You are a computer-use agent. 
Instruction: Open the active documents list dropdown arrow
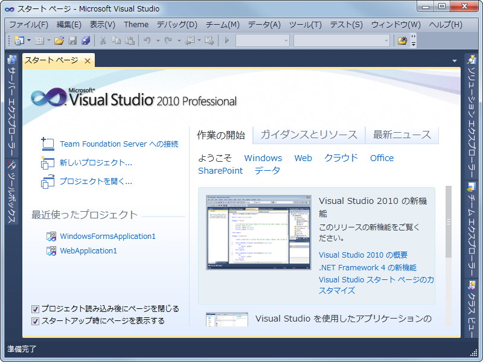(455, 61)
